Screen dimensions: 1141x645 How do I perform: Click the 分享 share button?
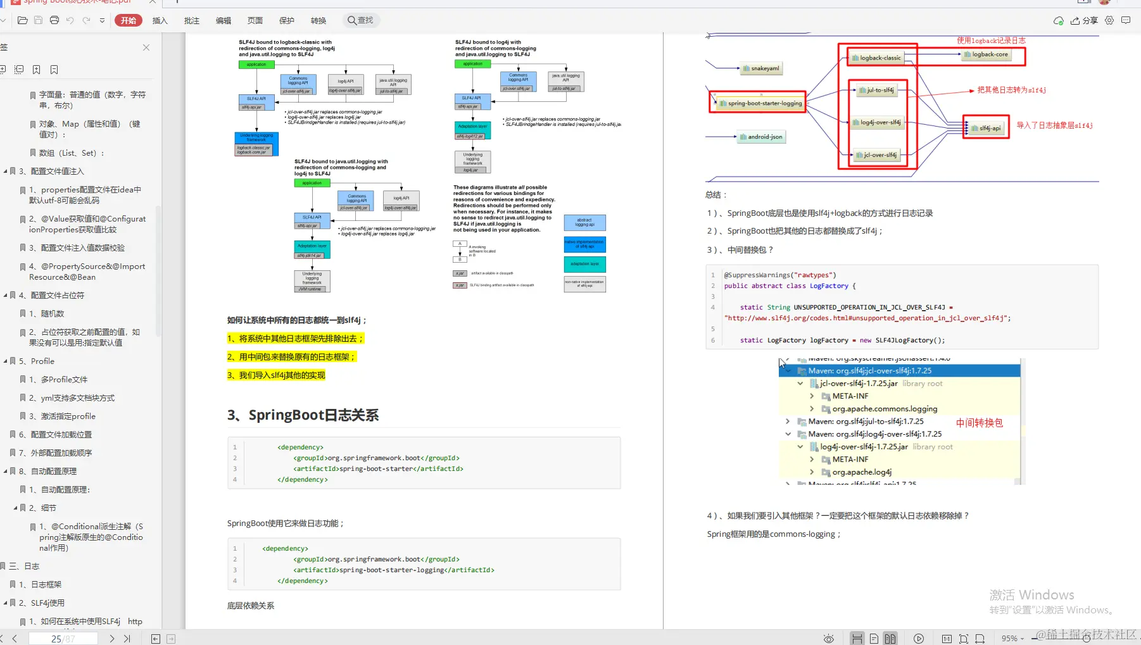tap(1084, 20)
